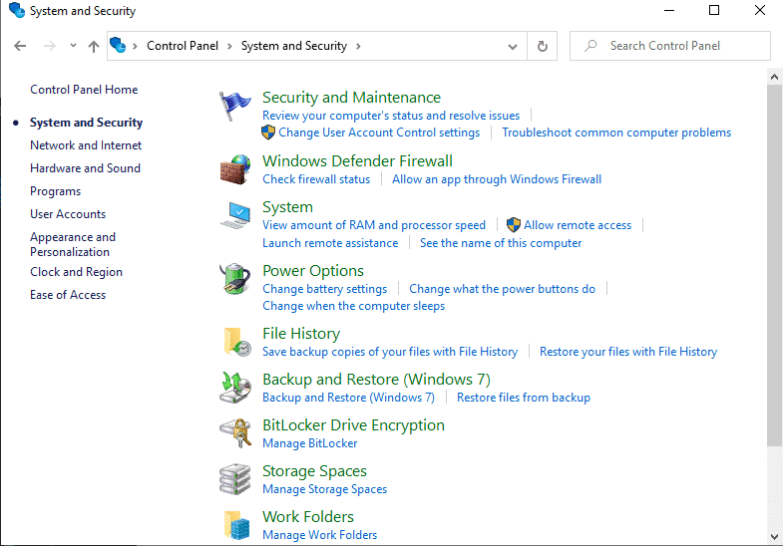Click Manage BitLocker link
The image size is (783, 546).
(x=310, y=443)
